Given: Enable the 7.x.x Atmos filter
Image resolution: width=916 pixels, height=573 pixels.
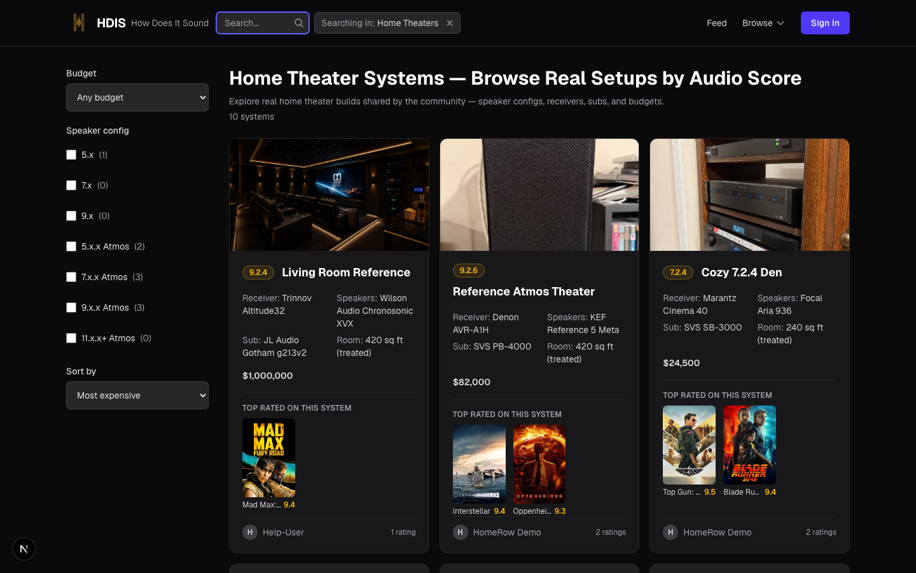Looking at the screenshot, I should tap(71, 277).
